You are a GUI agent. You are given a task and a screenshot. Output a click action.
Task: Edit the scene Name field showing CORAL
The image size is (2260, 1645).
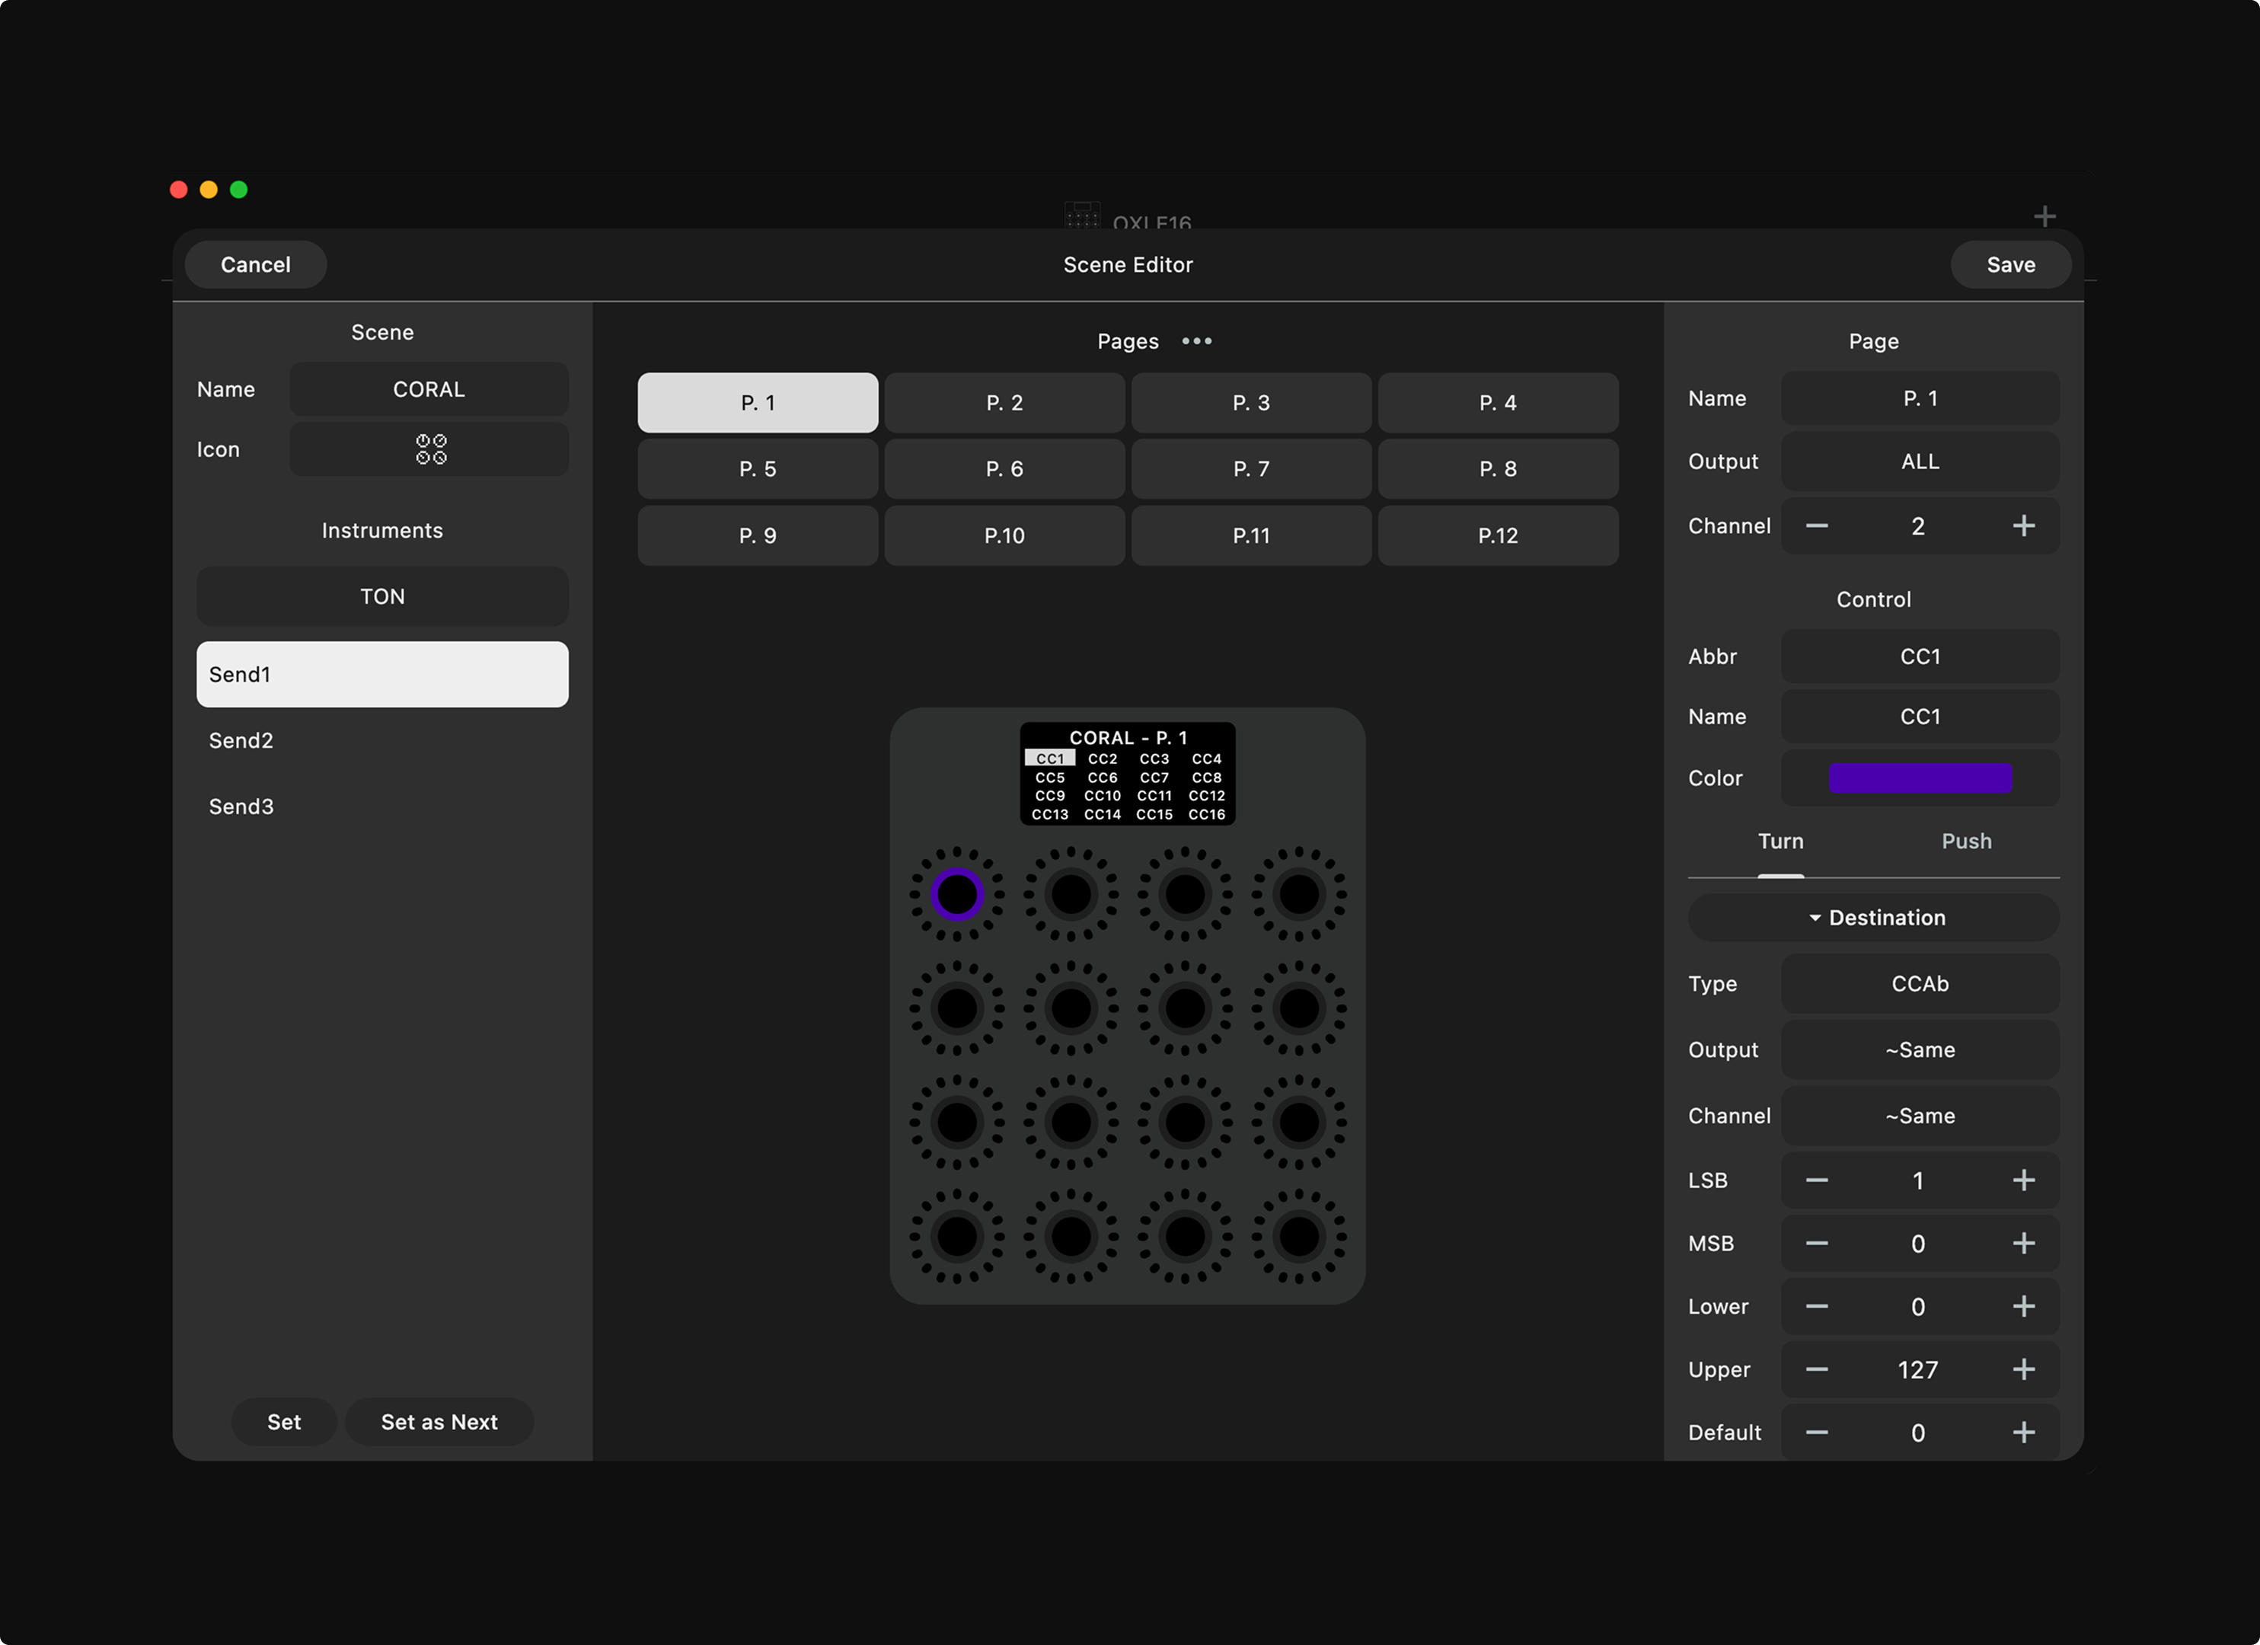[429, 388]
